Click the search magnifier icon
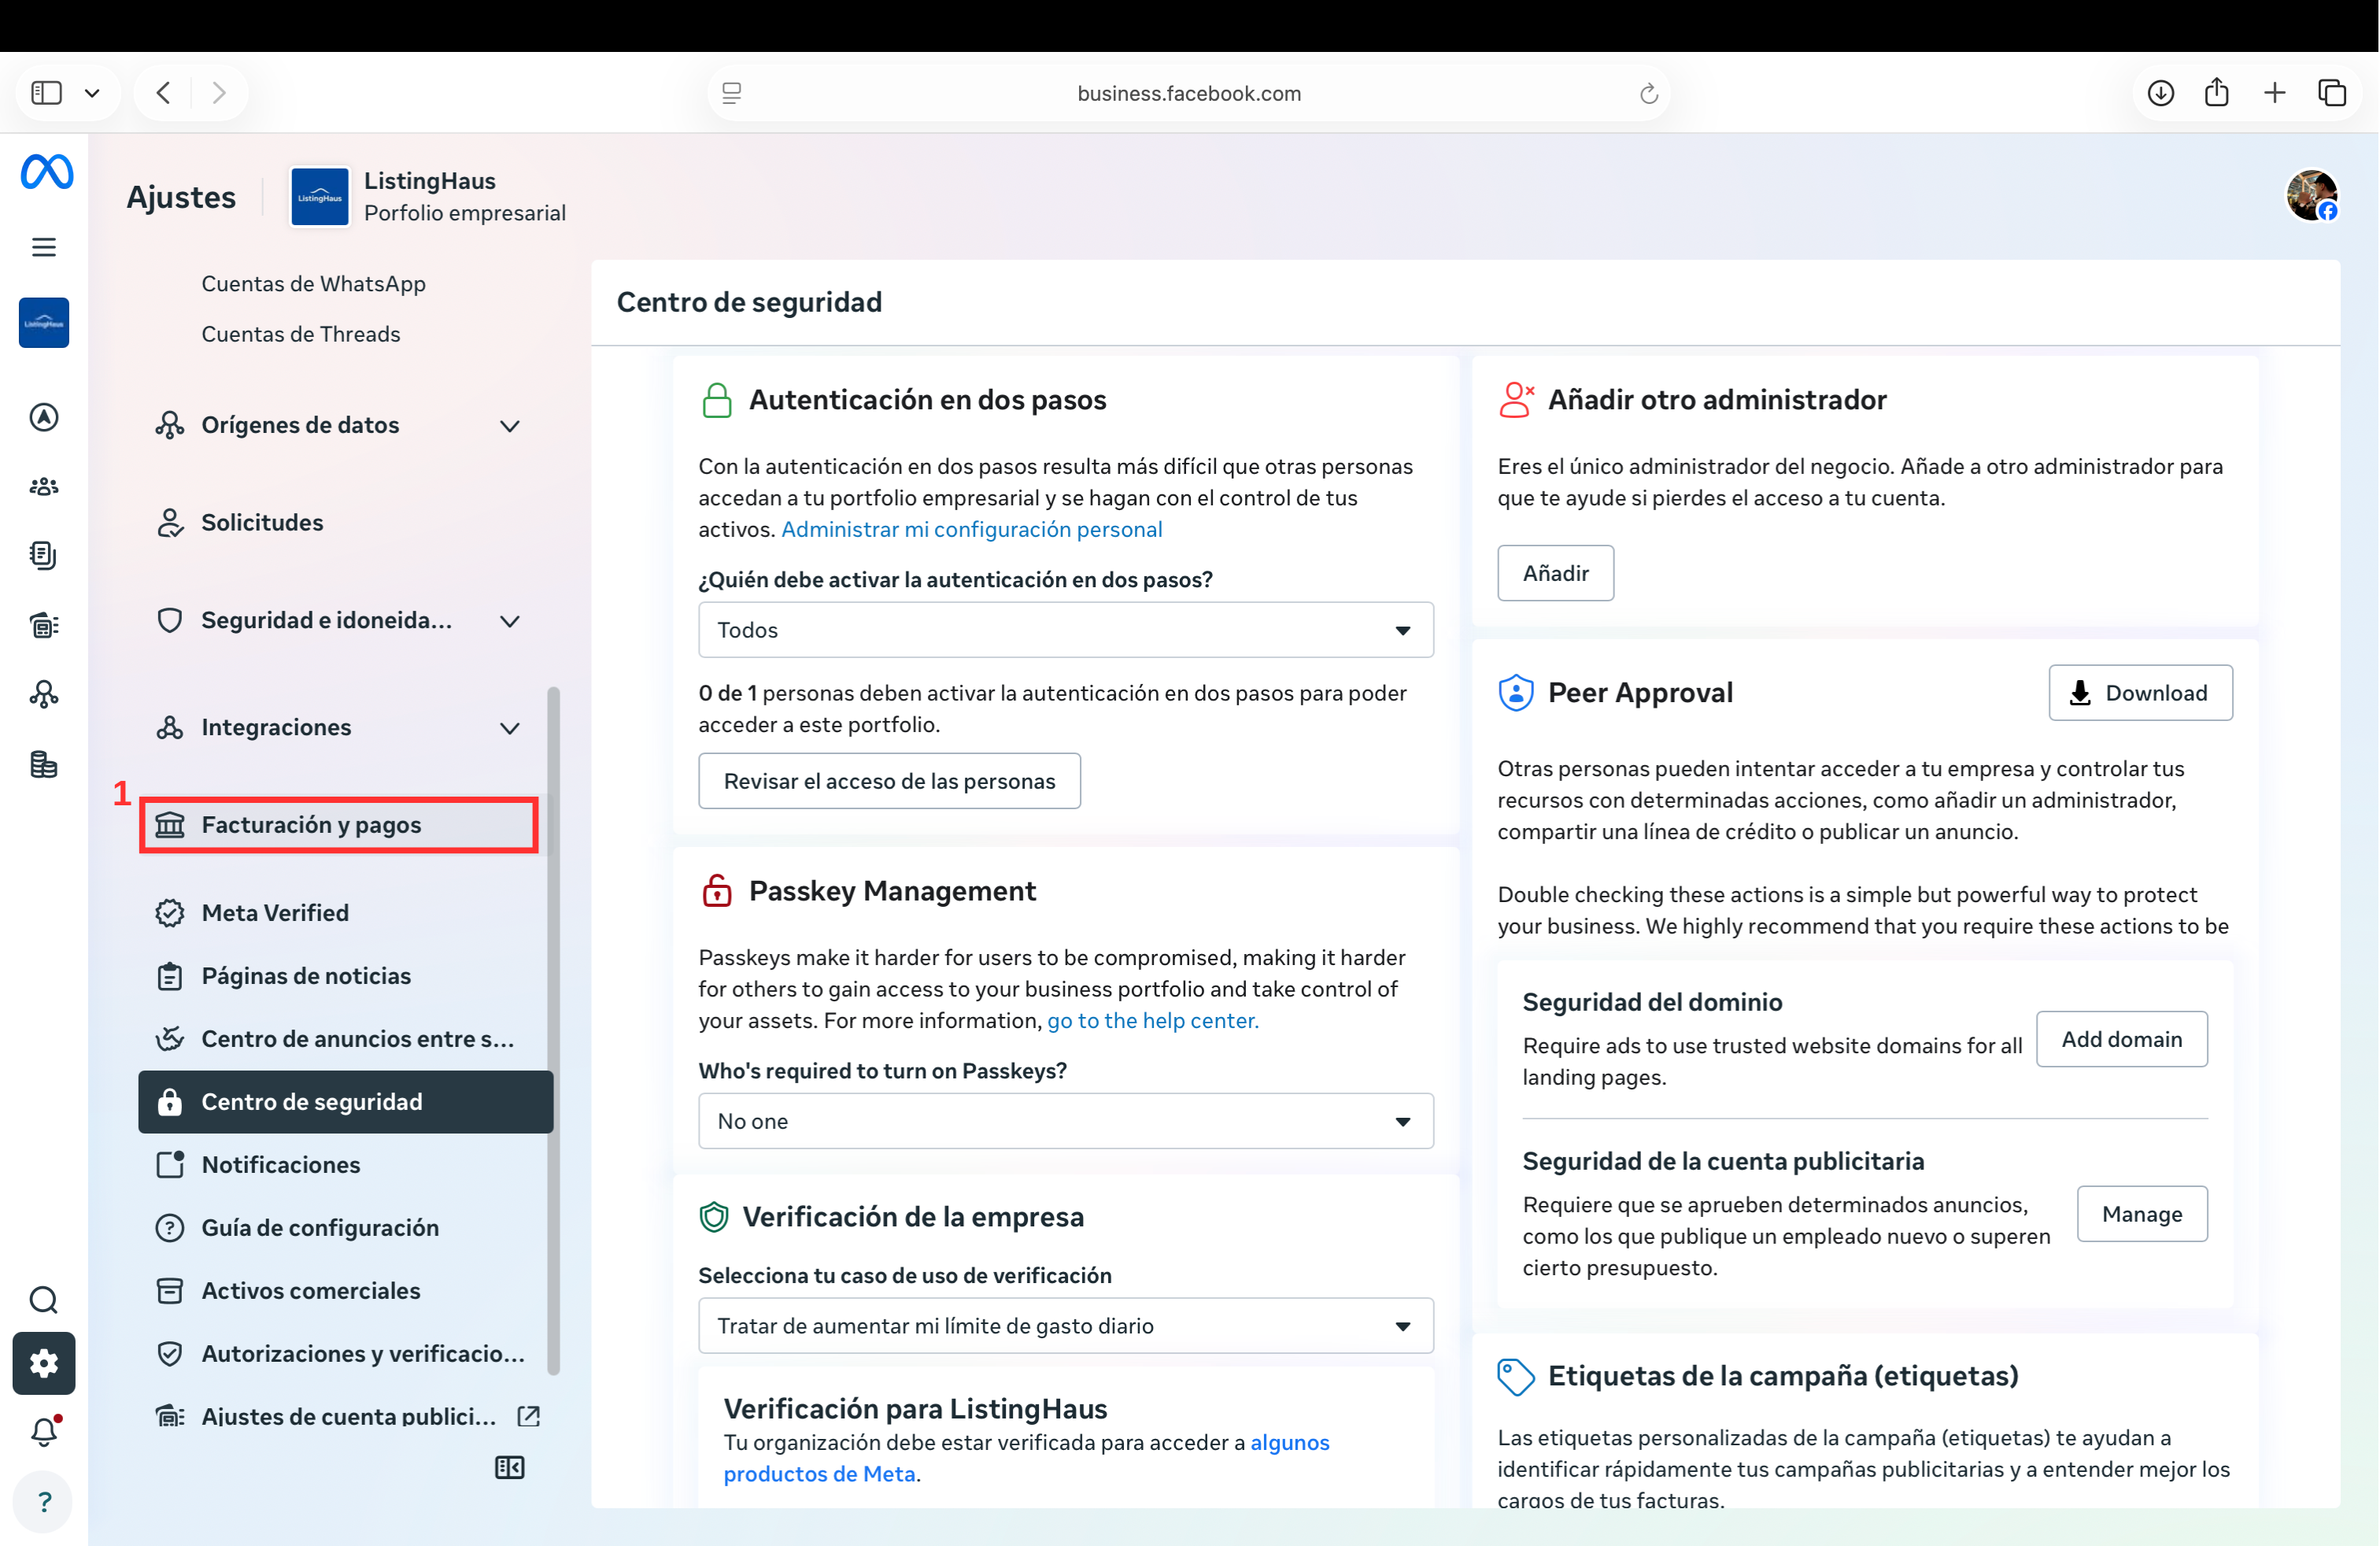The image size is (2380, 1546). tap(44, 1300)
